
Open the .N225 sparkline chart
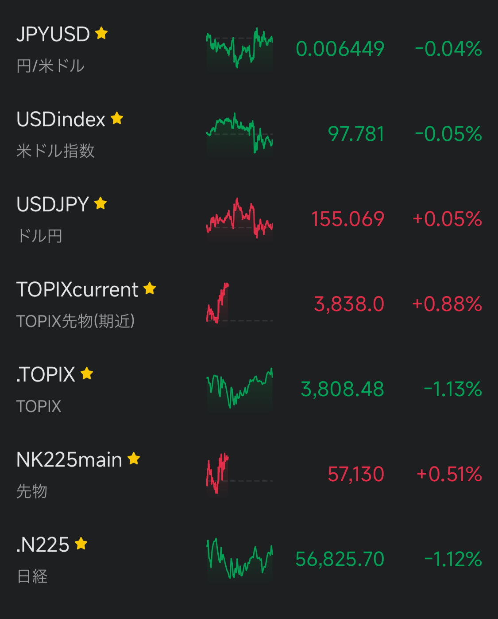coord(239,559)
